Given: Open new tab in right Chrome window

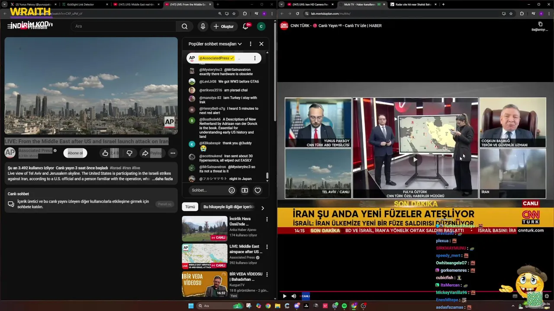Looking at the screenshot, I should (x=443, y=4).
